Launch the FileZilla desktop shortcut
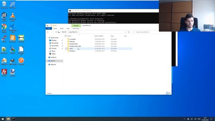Viewport: 215px width, 121px height. point(4,73)
